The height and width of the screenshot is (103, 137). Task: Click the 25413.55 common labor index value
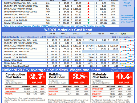click(x=27, y=92)
